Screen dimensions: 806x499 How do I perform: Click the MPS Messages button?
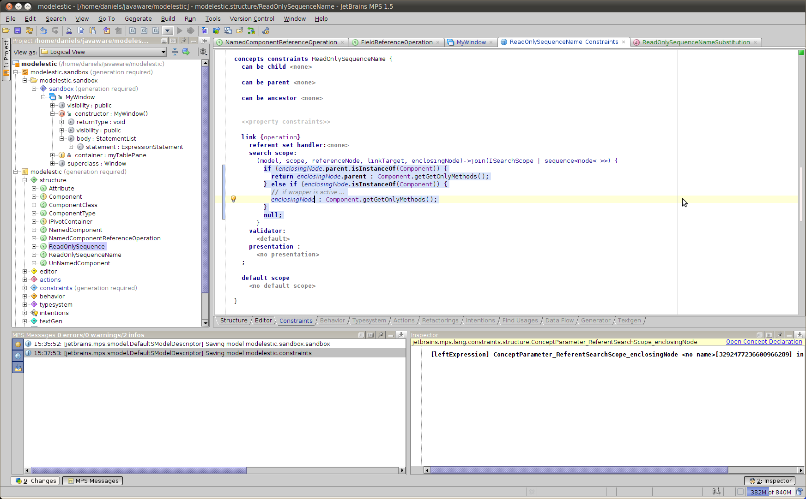[x=93, y=481]
